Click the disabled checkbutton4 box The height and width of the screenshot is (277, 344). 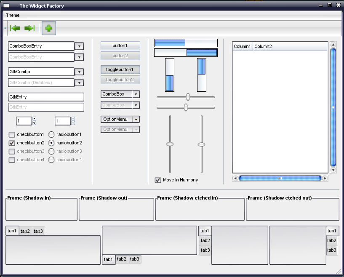pos(12,160)
